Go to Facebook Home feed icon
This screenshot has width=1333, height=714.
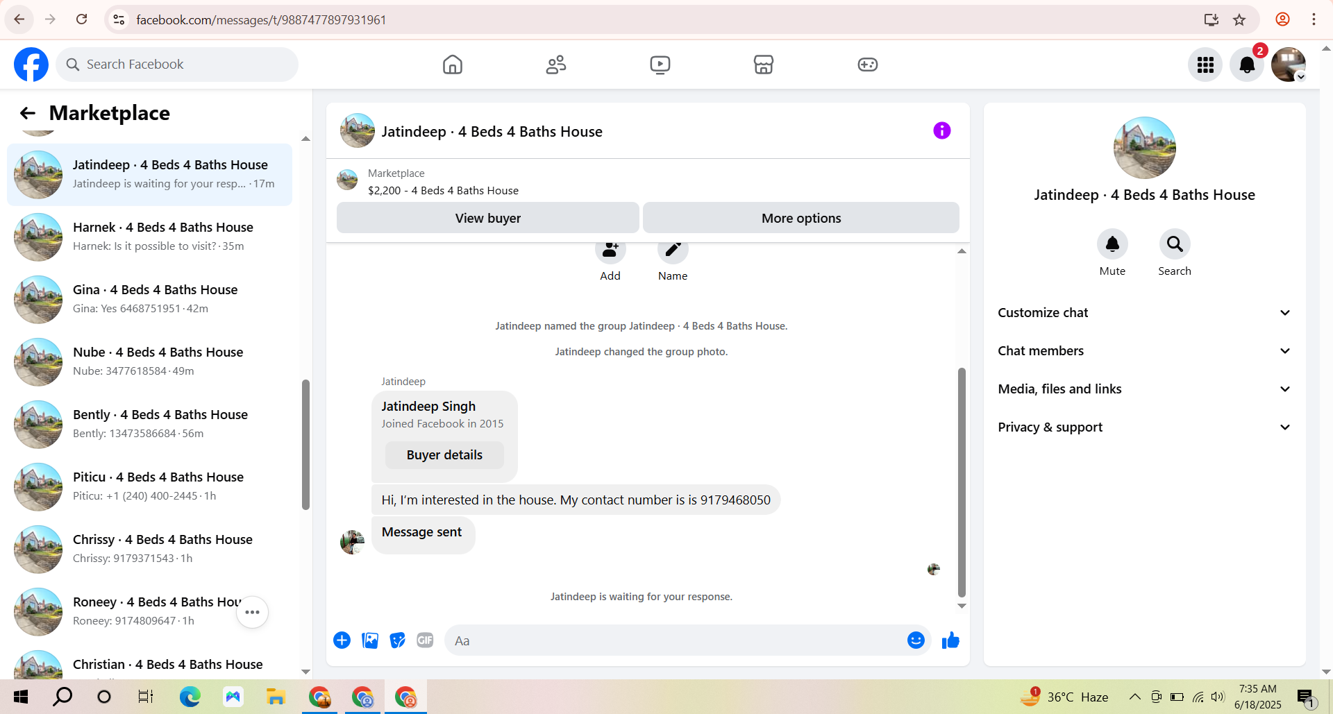click(453, 65)
